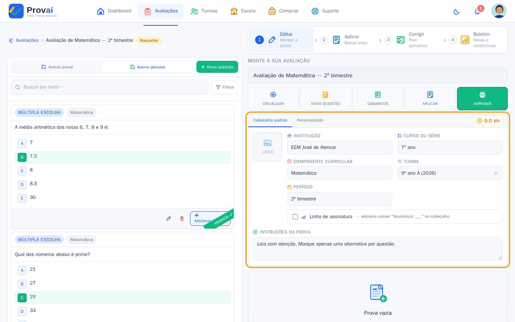Open the Filtros filter options
The image size is (515, 322).
point(225,87)
